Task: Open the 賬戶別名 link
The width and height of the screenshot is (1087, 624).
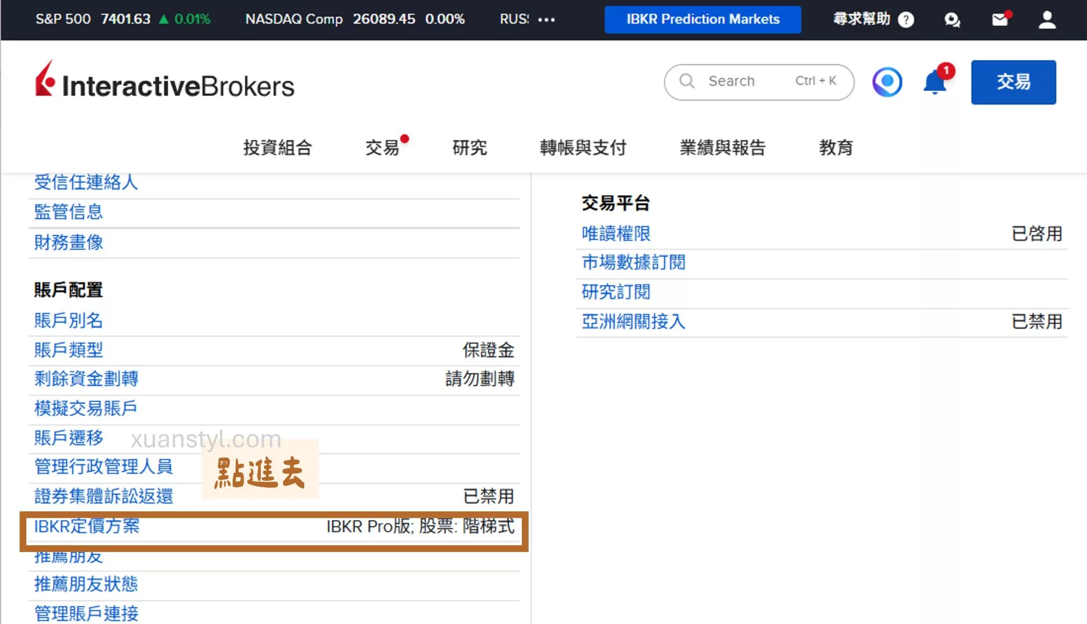Action: 69,320
